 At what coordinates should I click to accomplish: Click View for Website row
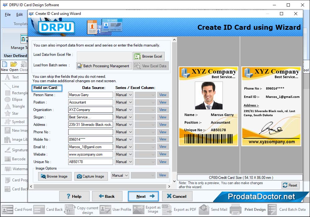(163, 154)
